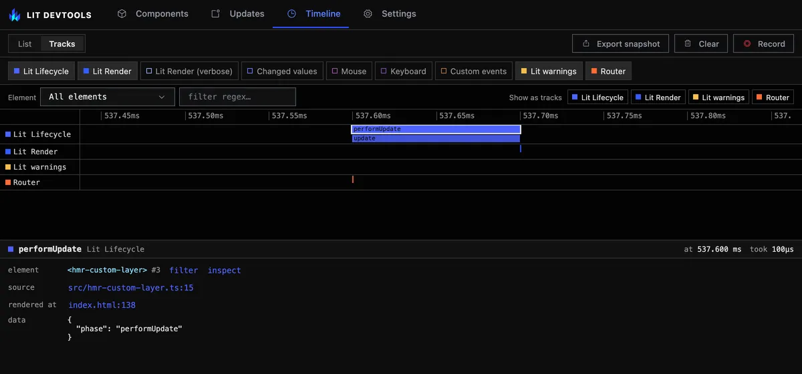Toggle the Lit Render event filter
This screenshot has width=802, height=374.
point(108,71)
